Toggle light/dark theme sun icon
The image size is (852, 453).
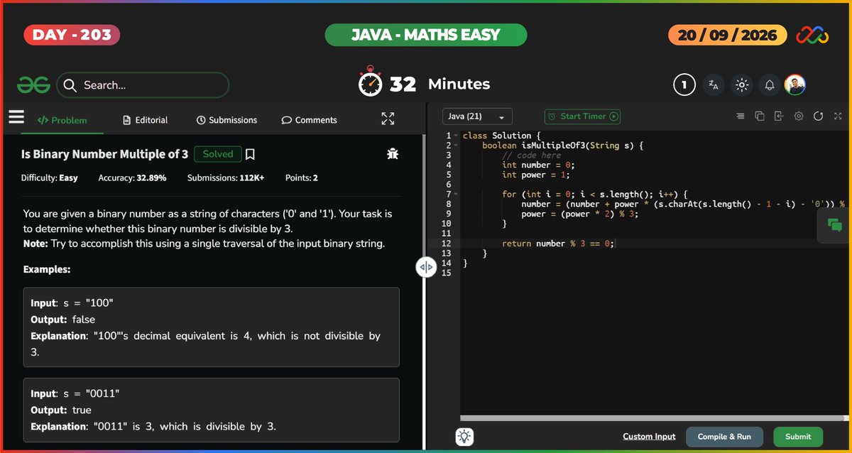[742, 85]
